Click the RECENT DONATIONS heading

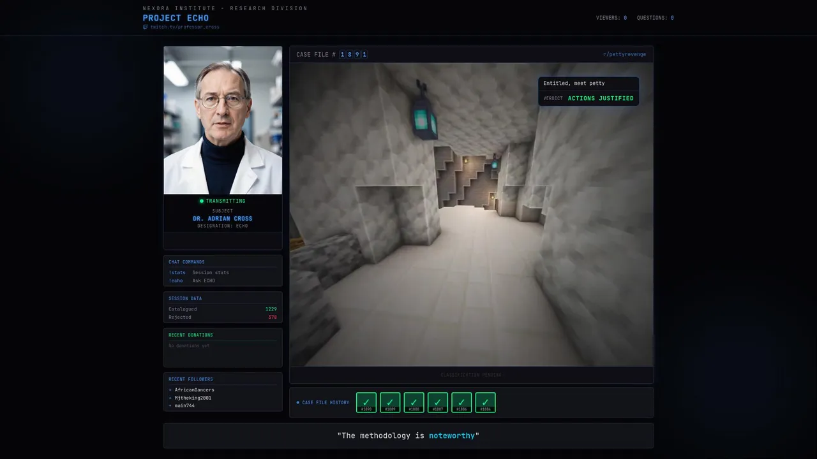tap(191, 335)
